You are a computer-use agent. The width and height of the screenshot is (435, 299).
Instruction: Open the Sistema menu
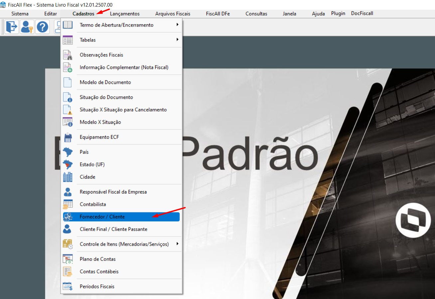coord(20,14)
